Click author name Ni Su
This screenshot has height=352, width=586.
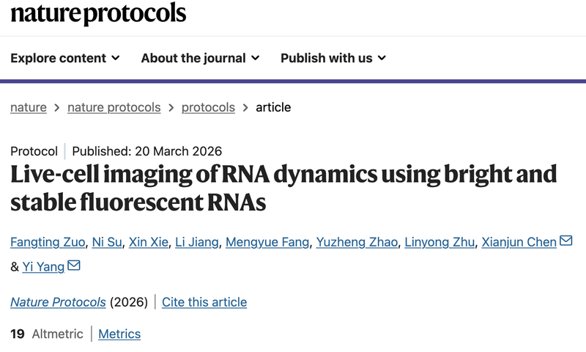(x=105, y=242)
